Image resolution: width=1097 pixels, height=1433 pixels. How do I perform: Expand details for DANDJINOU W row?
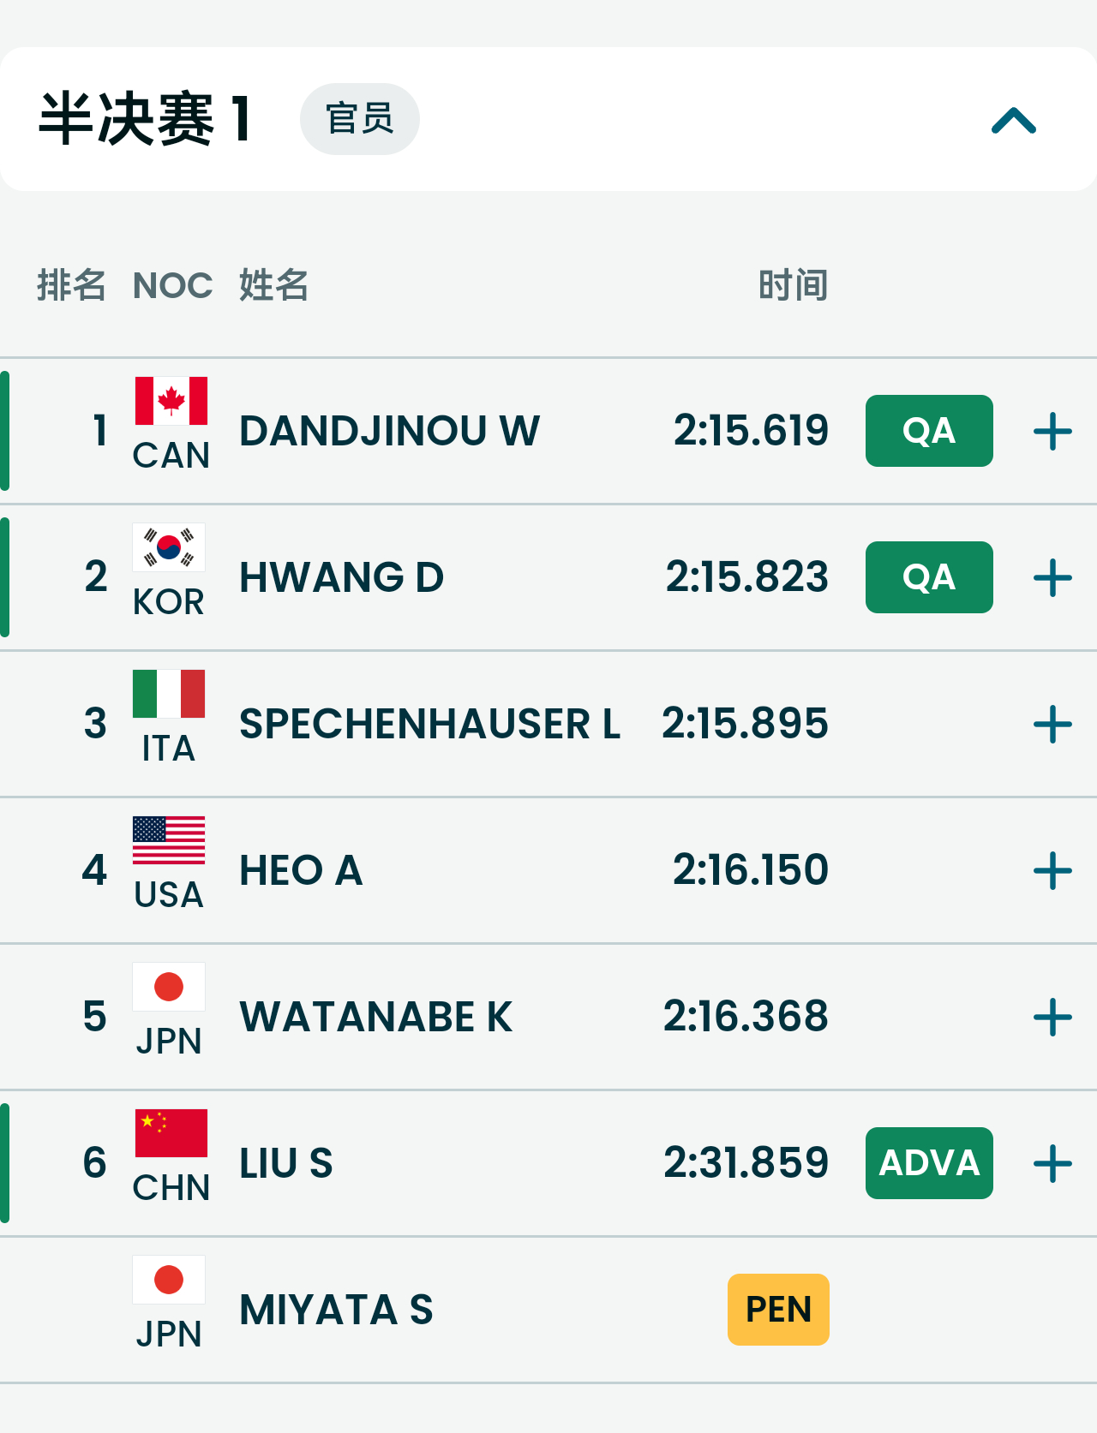click(x=1052, y=431)
